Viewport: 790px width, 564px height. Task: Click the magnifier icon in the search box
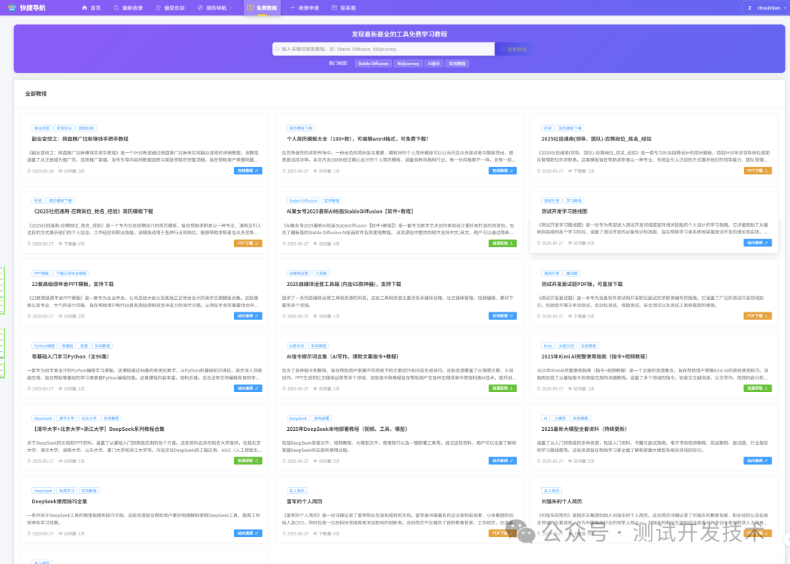[x=277, y=49]
